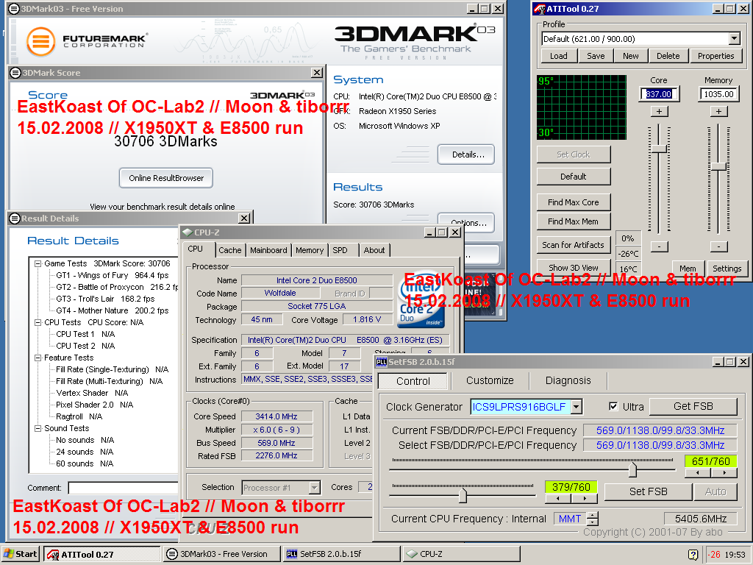Decrease Memory clock with minus button

[719, 246]
